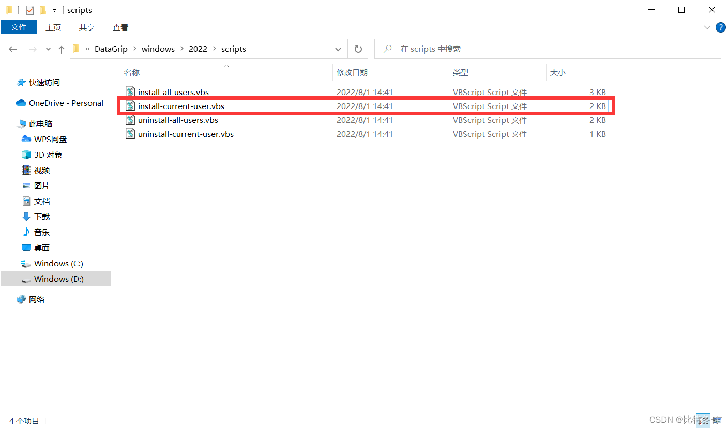The height and width of the screenshot is (429, 728).
Task: Open 桌面 folder in sidebar
Action: 41,248
